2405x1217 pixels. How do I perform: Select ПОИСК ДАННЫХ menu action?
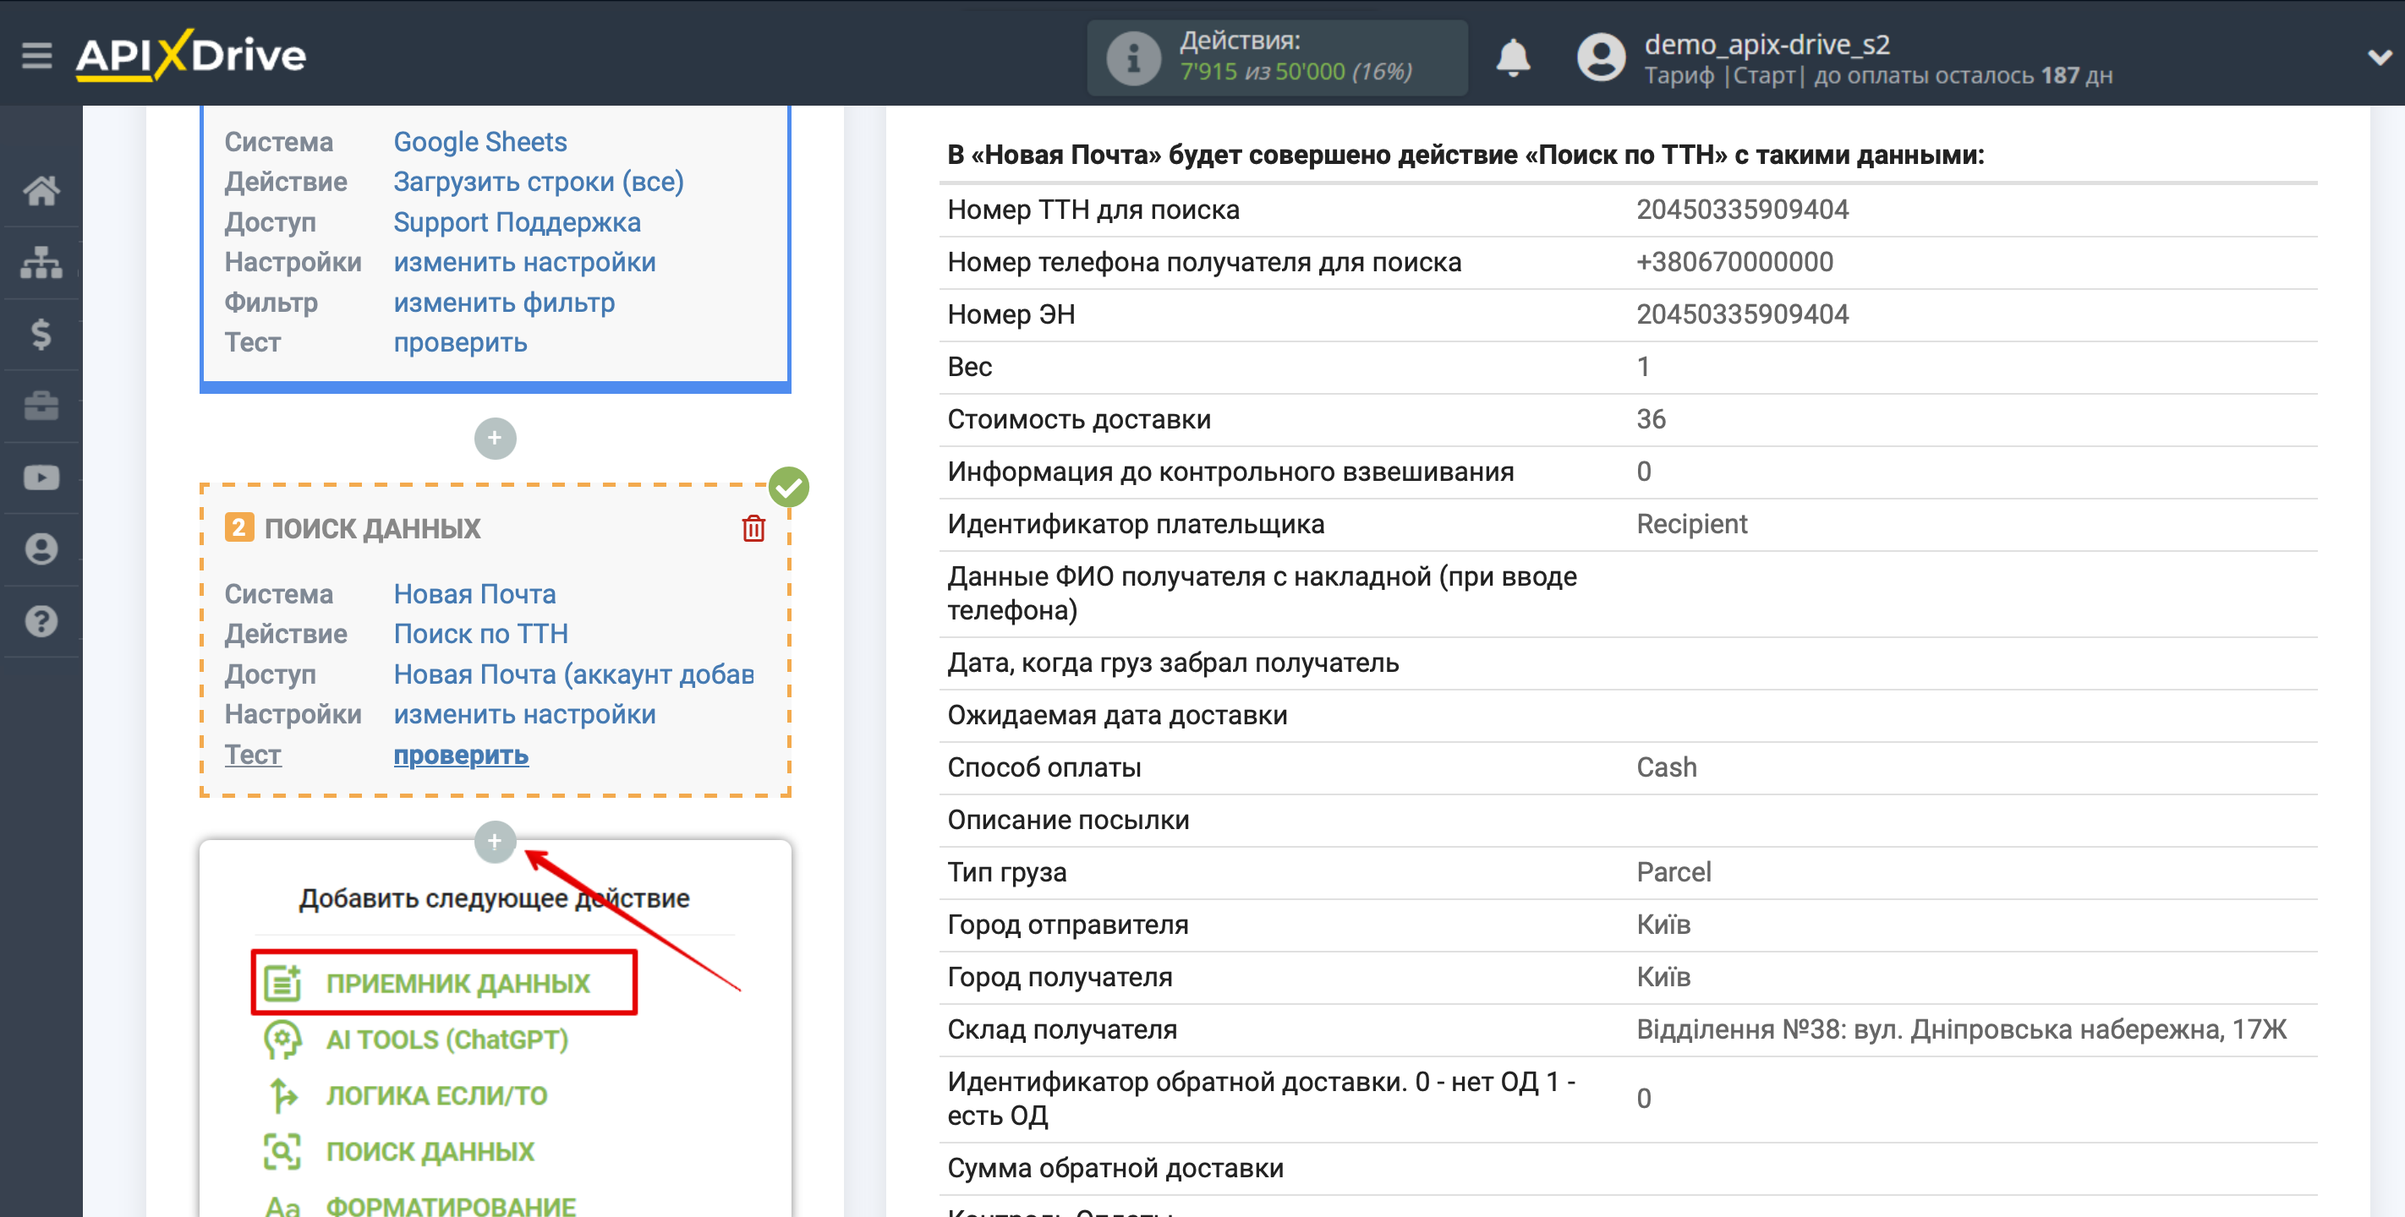coord(430,1152)
